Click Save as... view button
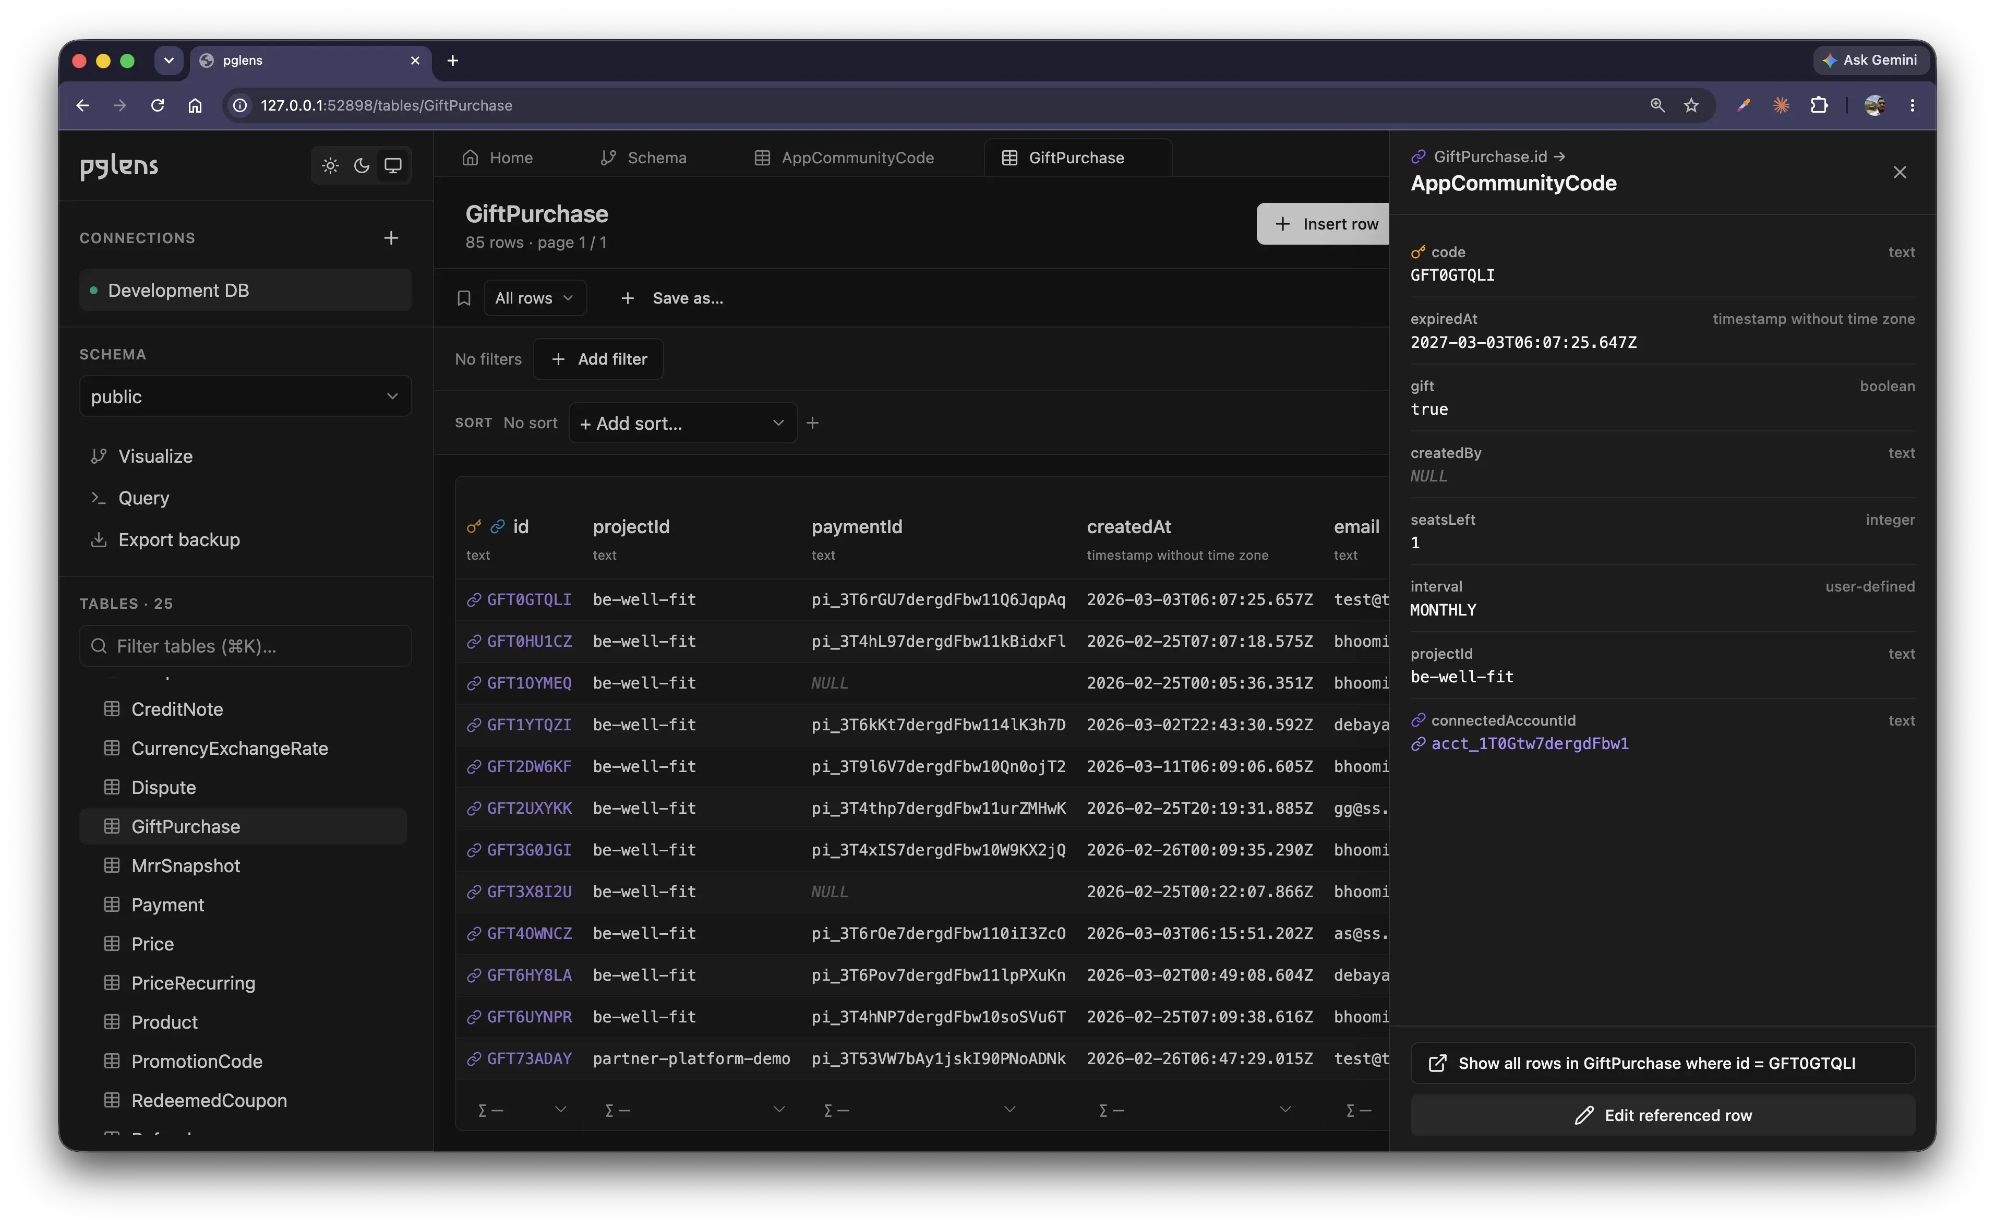Viewport: 1995px width, 1229px height. [672, 298]
